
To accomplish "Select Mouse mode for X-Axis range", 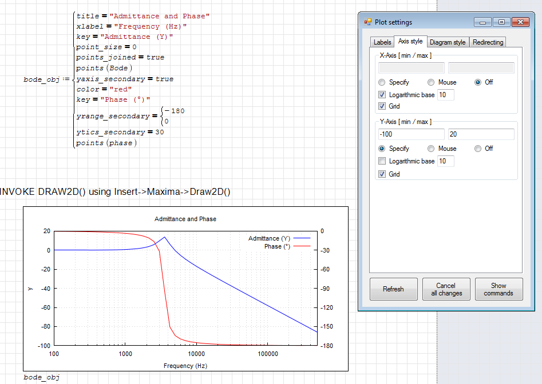I will pos(431,82).
